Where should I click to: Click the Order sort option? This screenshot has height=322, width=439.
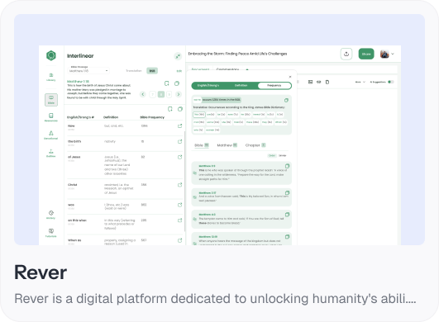coord(272,155)
